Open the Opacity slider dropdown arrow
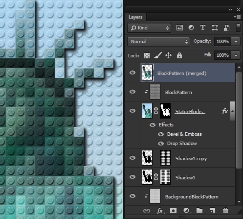 point(236,42)
